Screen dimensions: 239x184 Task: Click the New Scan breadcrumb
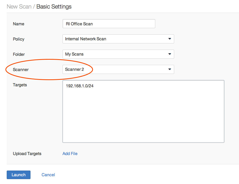click(x=19, y=6)
